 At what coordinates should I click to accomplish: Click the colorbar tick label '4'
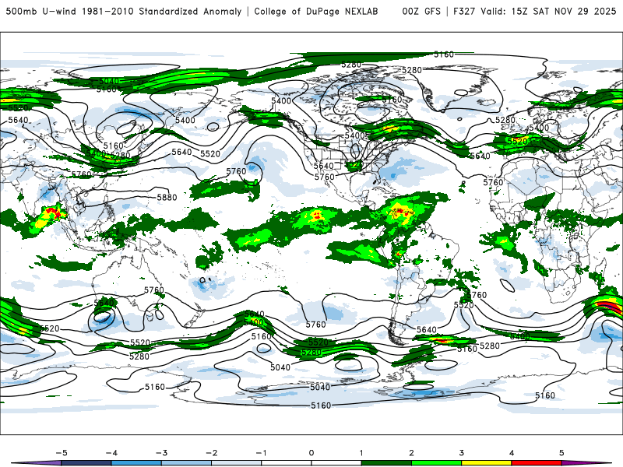coord(512,453)
